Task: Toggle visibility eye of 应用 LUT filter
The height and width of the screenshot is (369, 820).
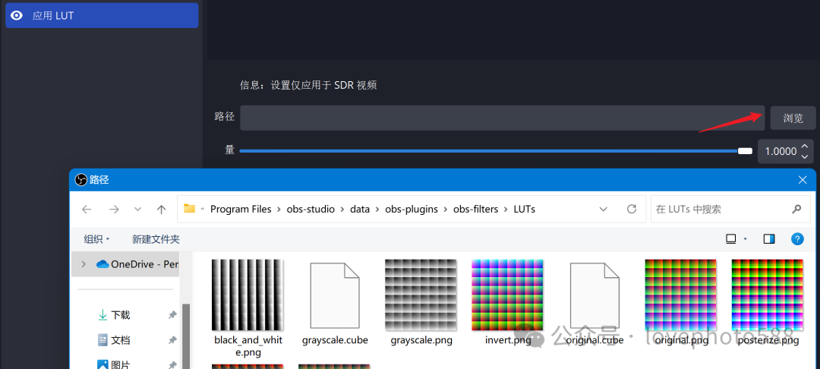Action: point(17,15)
